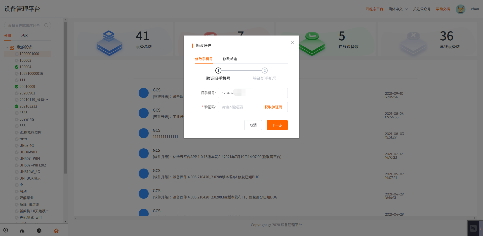Select device 100003 in tree

(25, 60)
